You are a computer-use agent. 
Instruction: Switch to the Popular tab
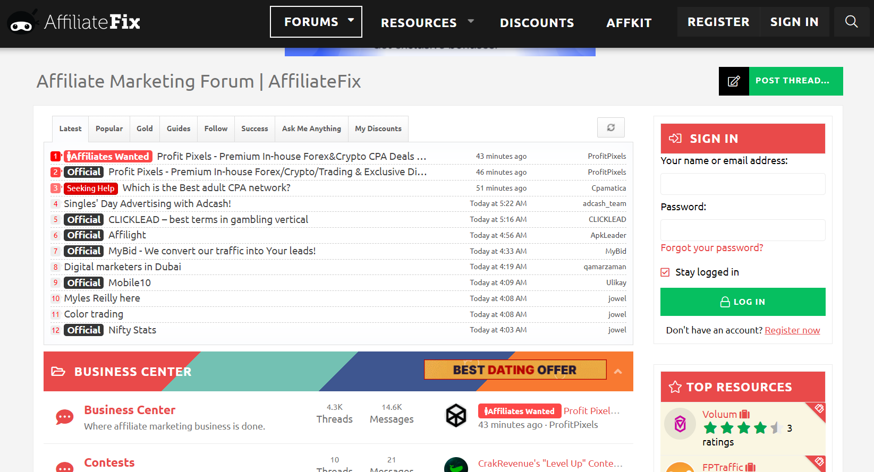pyautogui.click(x=109, y=128)
